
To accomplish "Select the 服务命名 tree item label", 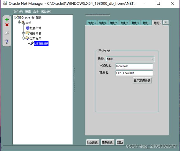I will pyautogui.click(x=36, y=33).
